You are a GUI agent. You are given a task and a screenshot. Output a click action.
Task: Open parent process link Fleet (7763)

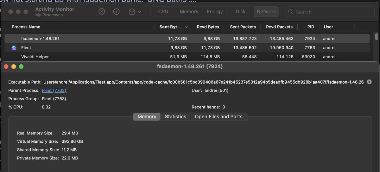pos(54,90)
